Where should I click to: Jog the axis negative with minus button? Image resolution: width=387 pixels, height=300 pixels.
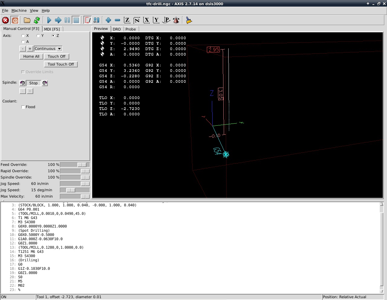pyautogui.click(x=23, y=49)
